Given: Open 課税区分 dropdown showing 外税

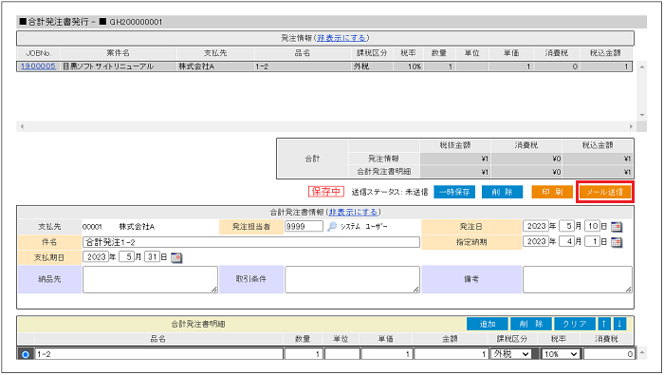Looking at the screenshot, I should [511, 354].
